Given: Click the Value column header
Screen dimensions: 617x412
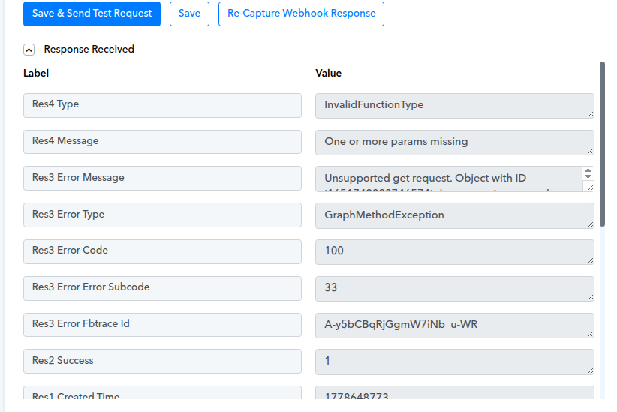Looking at the screenshot, I should tap(328, 74).
